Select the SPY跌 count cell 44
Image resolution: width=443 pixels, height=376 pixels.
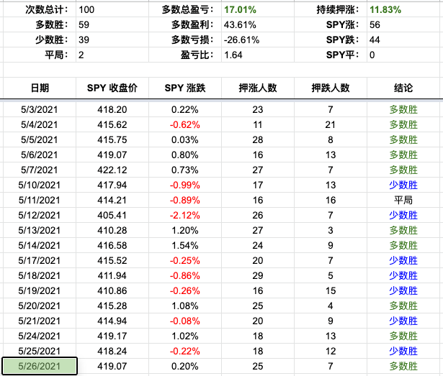(x=375, y=40)
